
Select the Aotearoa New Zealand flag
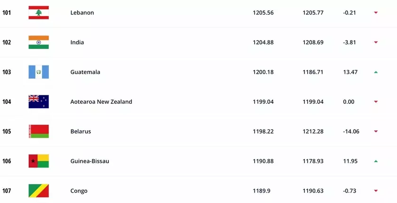pyautogui.click(x=38, y=101)
